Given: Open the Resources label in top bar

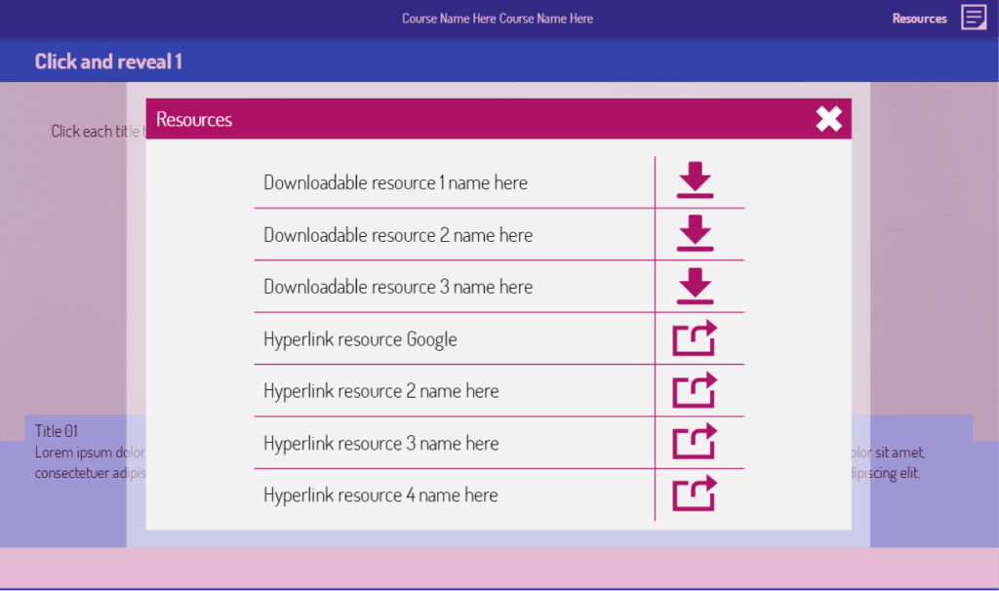Looking at the screenshot, I should (919, 19).
